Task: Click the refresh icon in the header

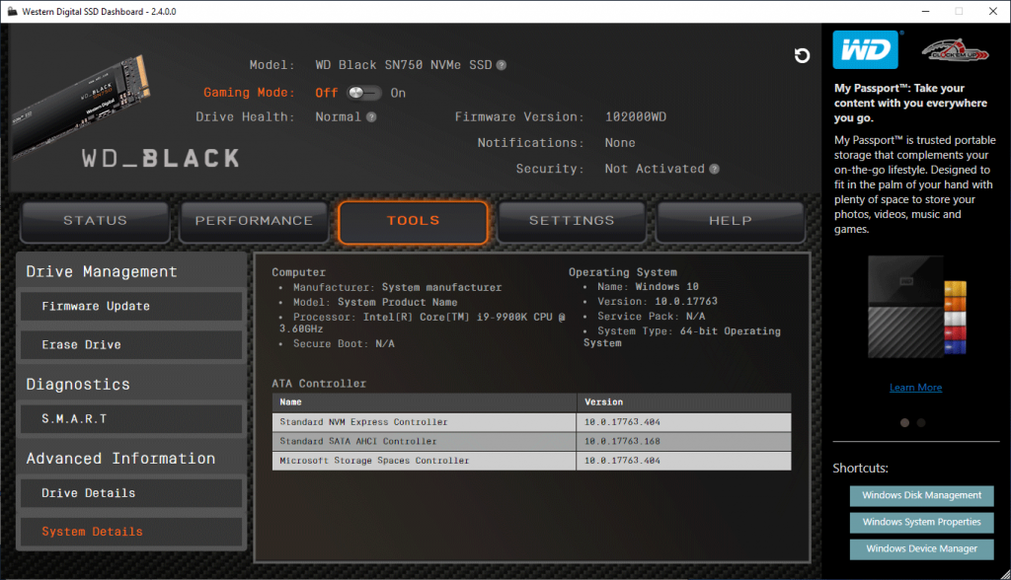Action: point(803,56)
